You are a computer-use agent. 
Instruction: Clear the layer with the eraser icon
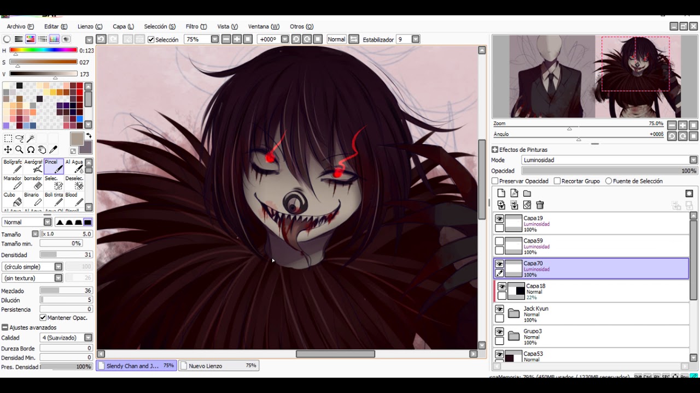[x=527, y=205]
